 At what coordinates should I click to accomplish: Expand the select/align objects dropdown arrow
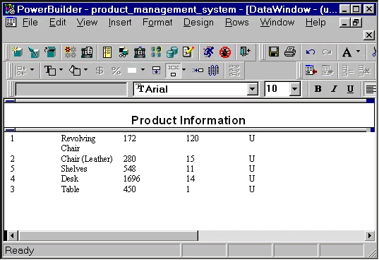(32, 70)
